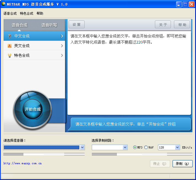Click the lightbulb icon for 特色合成
Screen dimensions: 196x180
tap(10, 55)
